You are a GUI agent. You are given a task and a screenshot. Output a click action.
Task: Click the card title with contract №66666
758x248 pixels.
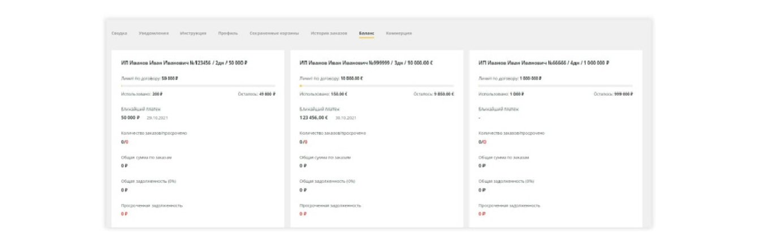pyautogui.click(x=544, y=63)
